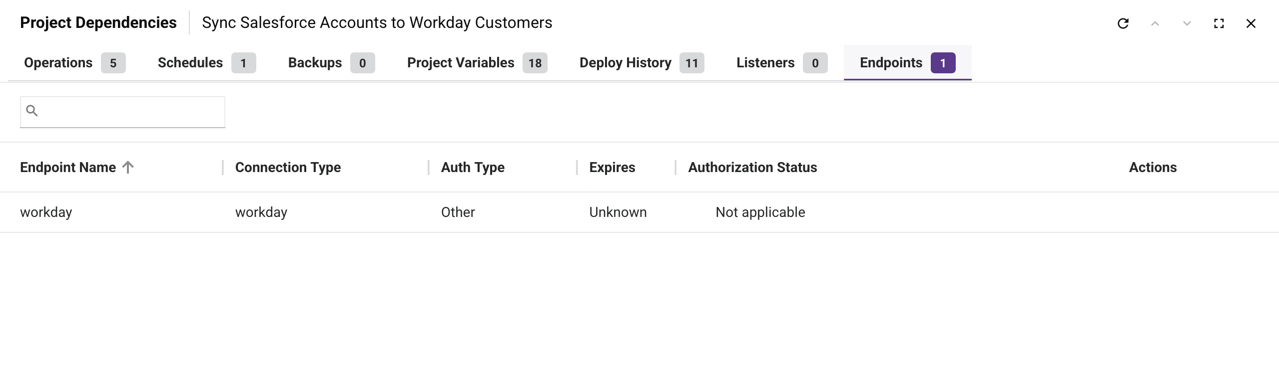Toggle sort arrow beside Endpoint Name
Viewport: 1279px width, 379px height.
click(x=128, y=167)
